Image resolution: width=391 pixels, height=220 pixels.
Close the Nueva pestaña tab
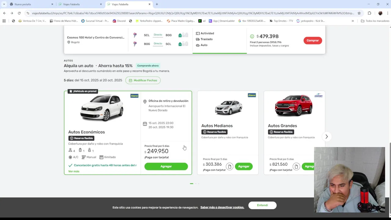coord(52,4)
